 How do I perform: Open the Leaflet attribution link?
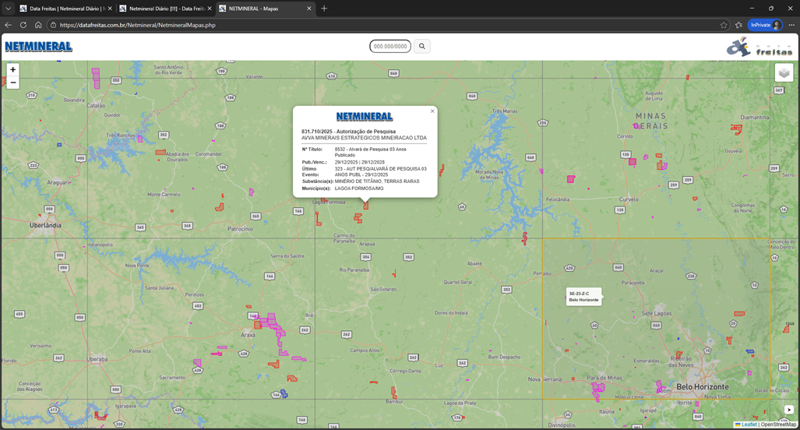[x=748, y=425]
